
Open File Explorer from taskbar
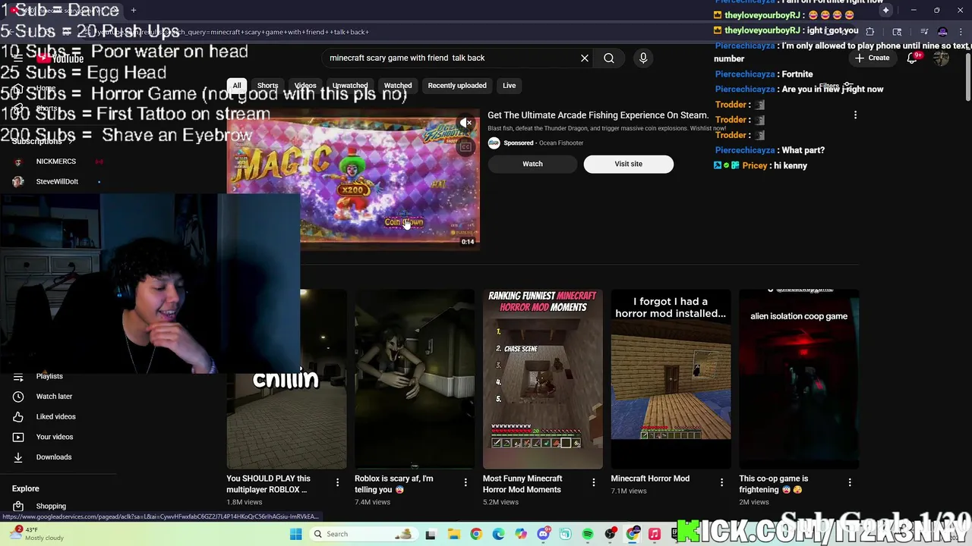(453, 534)
